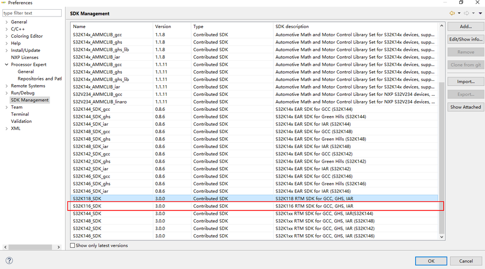Click the Add... button
Image resolution: width=485 pixels, height=269 pixels.
[x=466, y=27]
